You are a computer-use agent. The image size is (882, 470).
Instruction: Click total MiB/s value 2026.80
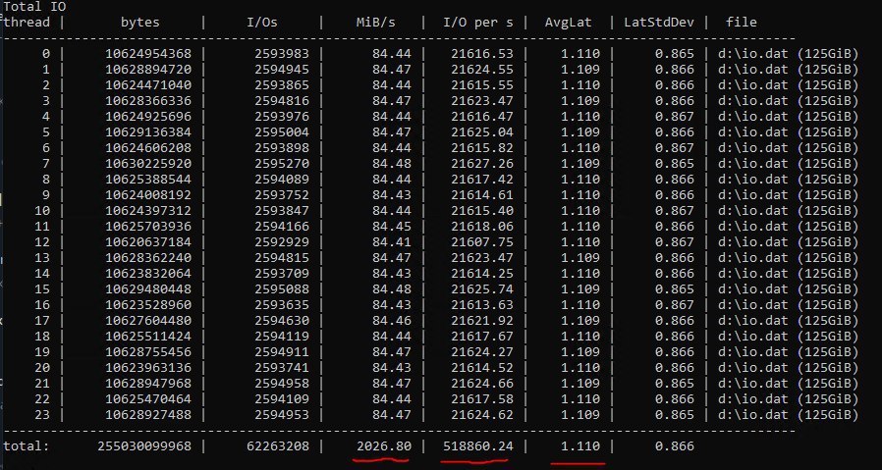pos(384,446)
